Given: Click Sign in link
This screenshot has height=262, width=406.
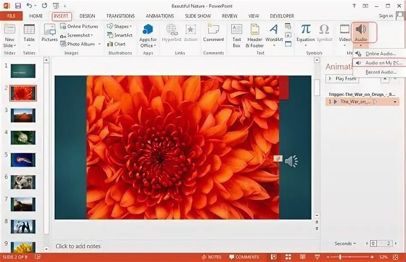Looking at the screenshot, I should [x=386, y=16].
